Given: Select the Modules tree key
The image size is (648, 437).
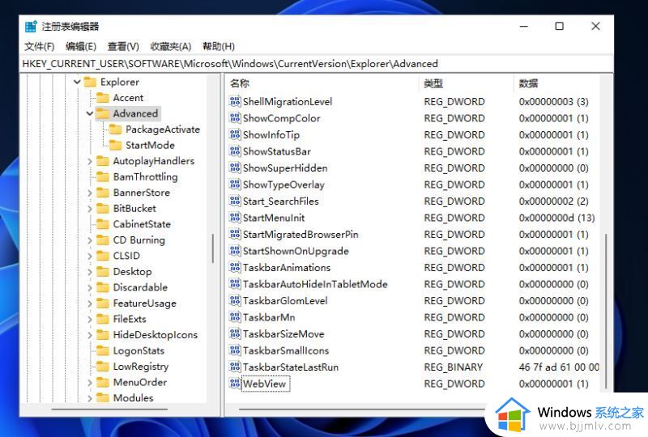Looking at the screenshot, I should click(133, 398).
